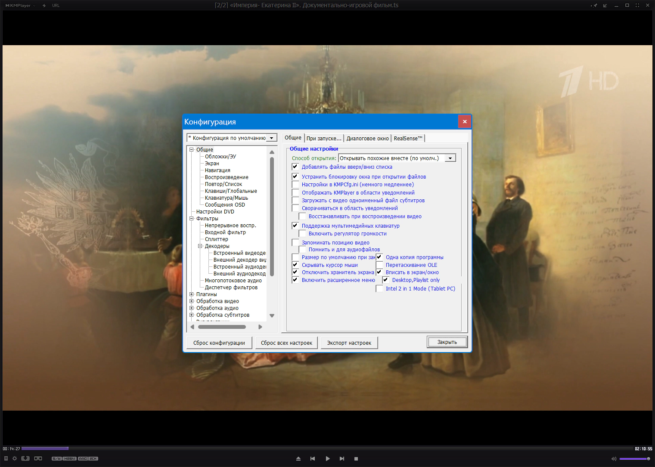Click the play button in the control bar
This screenshot has width=655, height=467.
coord(327,459)
